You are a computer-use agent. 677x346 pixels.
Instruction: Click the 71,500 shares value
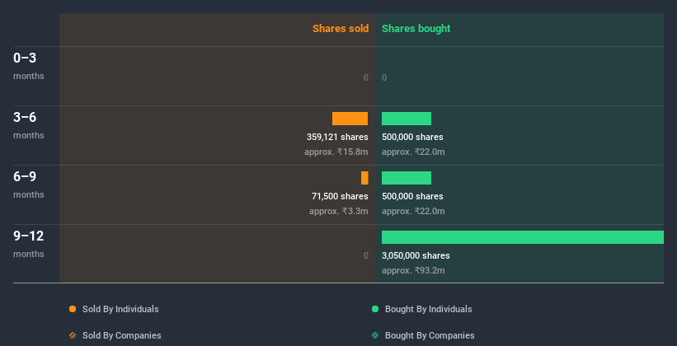pyautogui.click(x=340, y=196)
